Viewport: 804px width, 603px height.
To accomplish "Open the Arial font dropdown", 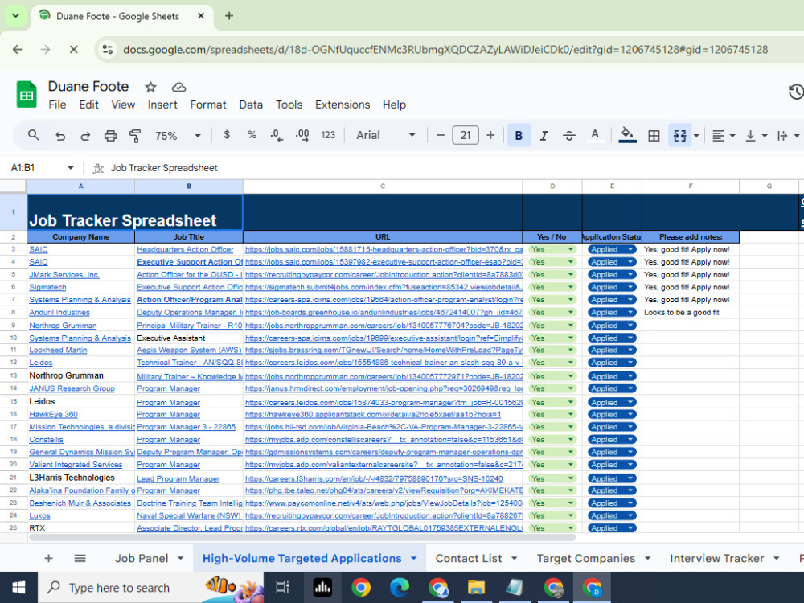I will 385,135.
